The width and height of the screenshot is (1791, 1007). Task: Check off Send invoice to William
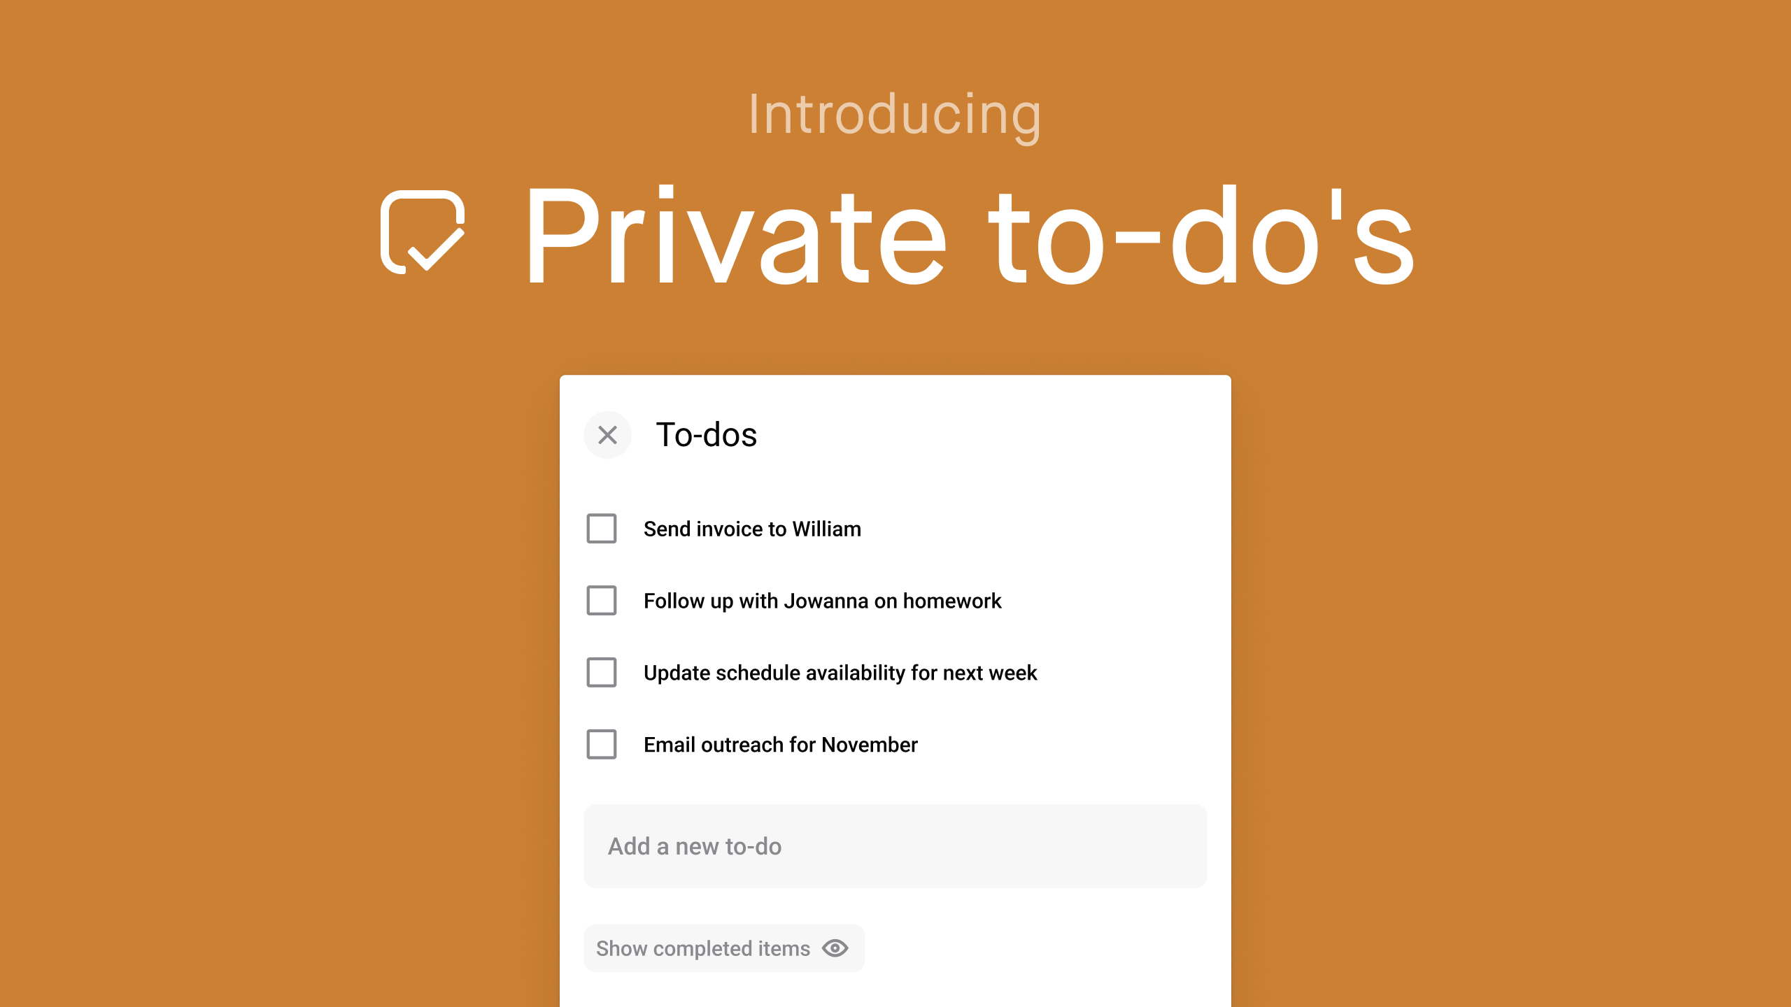tap(600, 529)
